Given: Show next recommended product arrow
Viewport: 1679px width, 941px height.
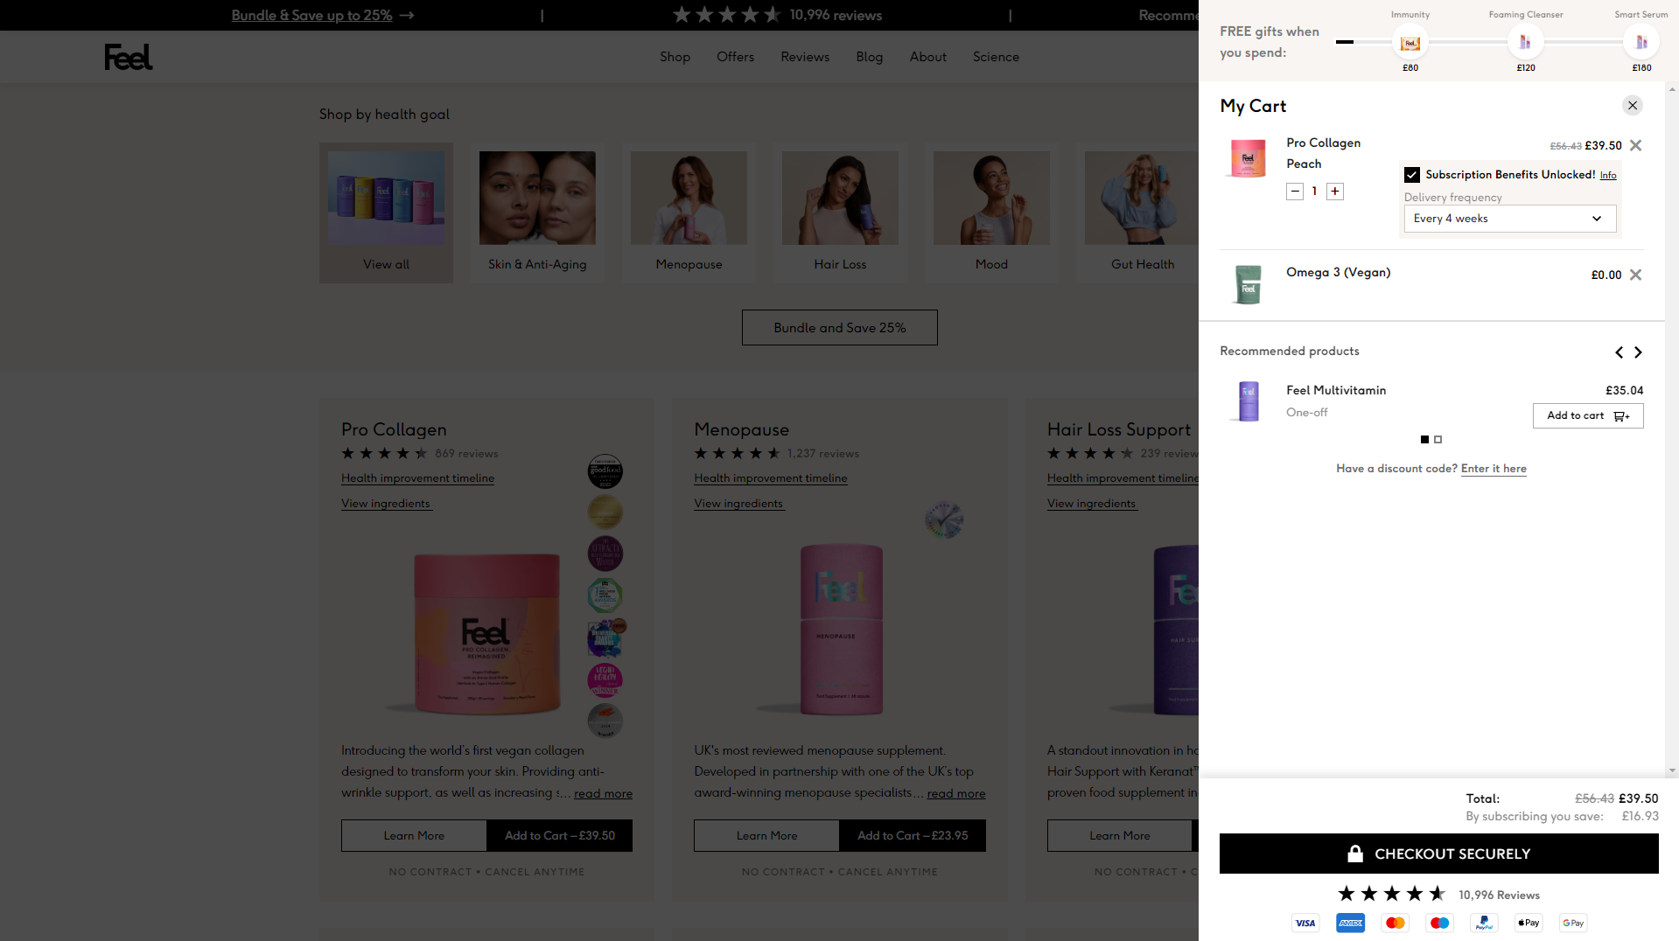Looking at the screenshot, I should tap(1638, 352).
